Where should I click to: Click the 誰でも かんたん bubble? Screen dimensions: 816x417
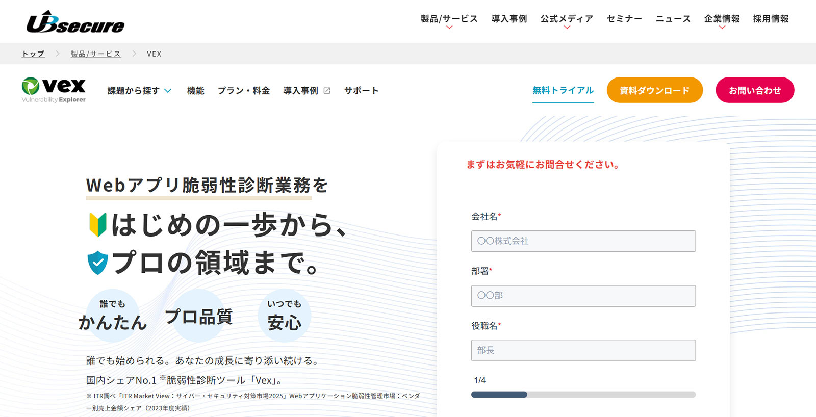coord(112,316)
